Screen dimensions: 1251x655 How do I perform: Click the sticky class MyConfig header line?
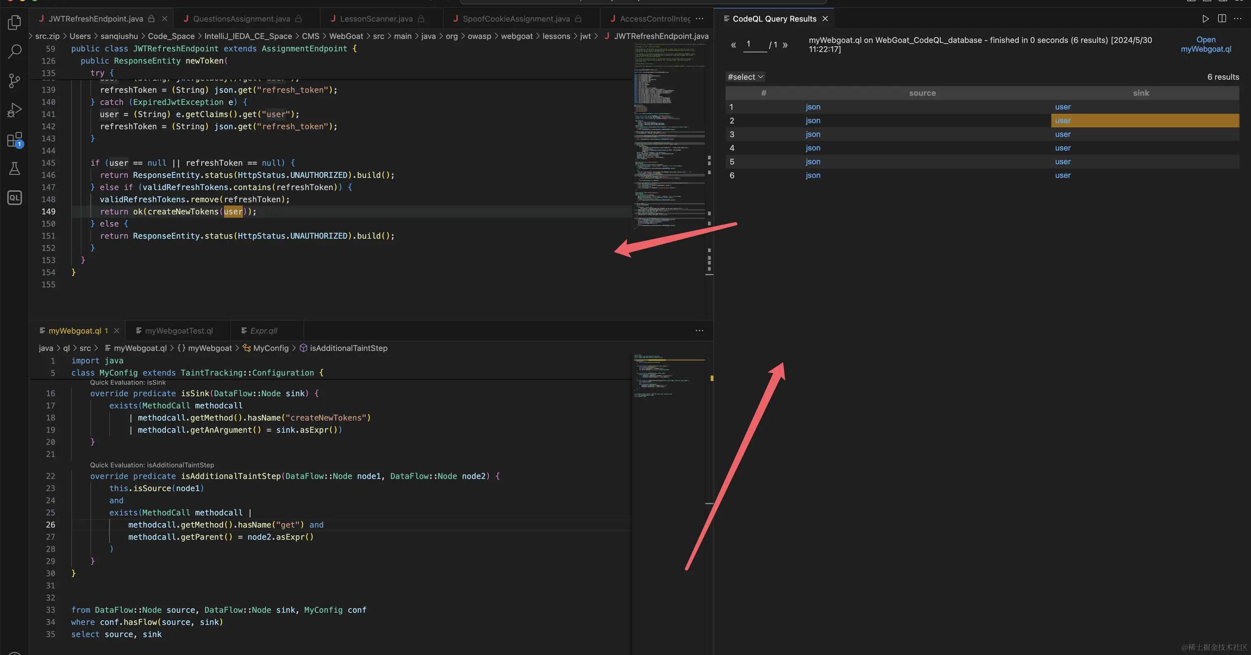pyautogui.click(x=330, y=373)
